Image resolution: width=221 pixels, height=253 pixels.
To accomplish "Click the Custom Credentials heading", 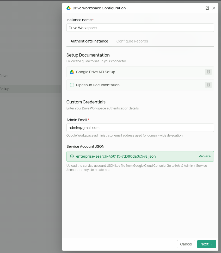I will pyautogui.click(x=86, y=102).
